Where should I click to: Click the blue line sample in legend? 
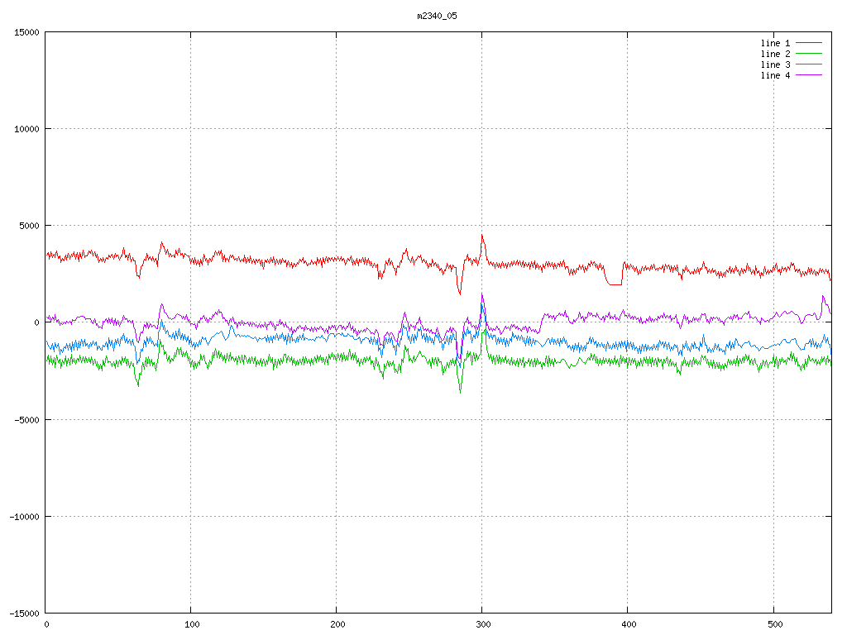click(x=809, y=64)
